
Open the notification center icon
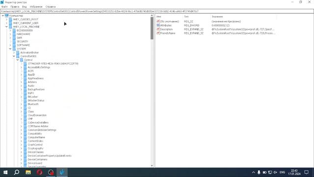pyautogui.click(x=306, y=173)
